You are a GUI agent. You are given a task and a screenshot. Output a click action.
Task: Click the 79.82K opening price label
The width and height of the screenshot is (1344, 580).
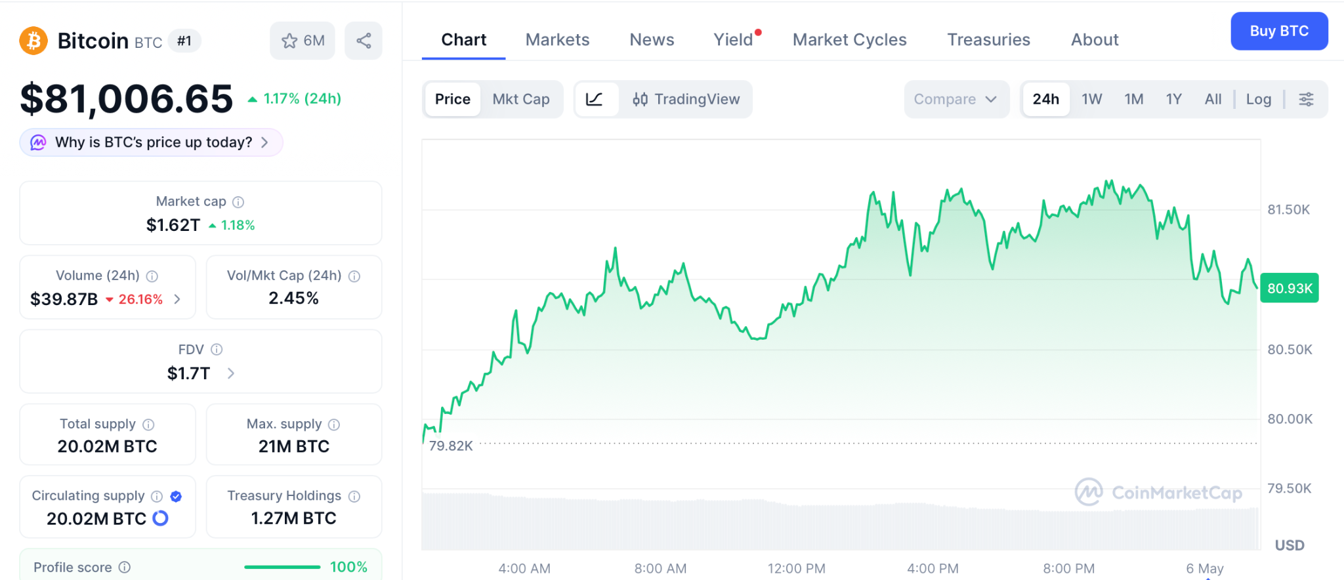[451, 445]
